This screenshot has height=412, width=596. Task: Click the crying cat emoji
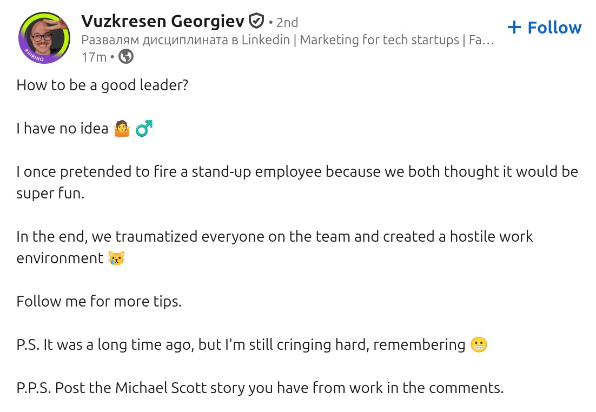click(116, 258)
